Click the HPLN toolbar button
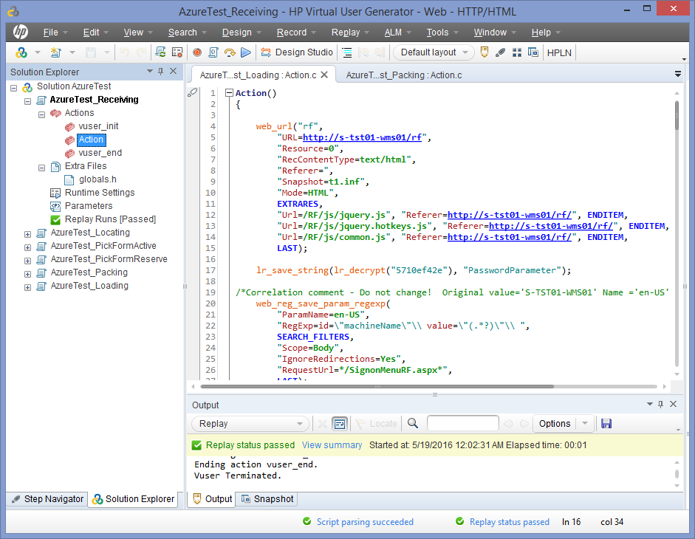This screenshot has width=695, height=539. pyautogui.click(x=559, y=52)
